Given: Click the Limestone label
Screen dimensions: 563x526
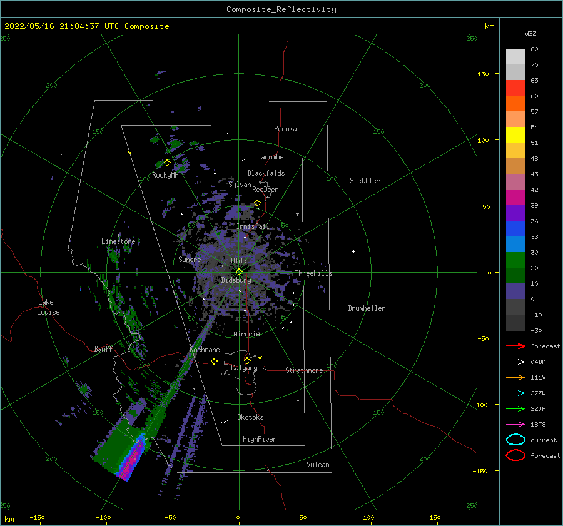Looking at the screenshot, I should 118,241.
